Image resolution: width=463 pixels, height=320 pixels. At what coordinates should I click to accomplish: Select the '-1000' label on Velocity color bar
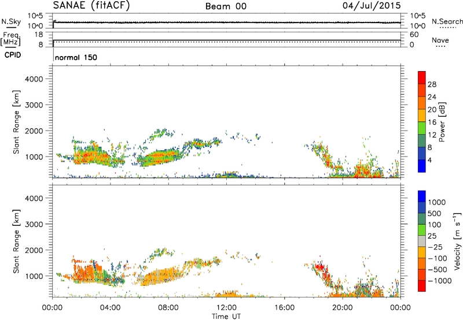point(440,281)
